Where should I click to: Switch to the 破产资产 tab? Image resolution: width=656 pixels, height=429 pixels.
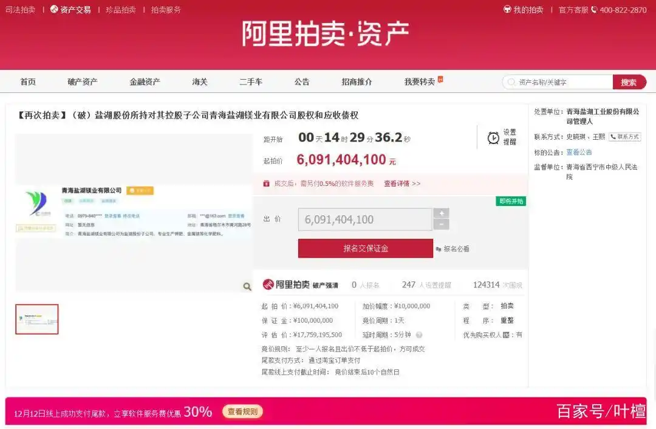pyautogui.click(x=83, y=81)
